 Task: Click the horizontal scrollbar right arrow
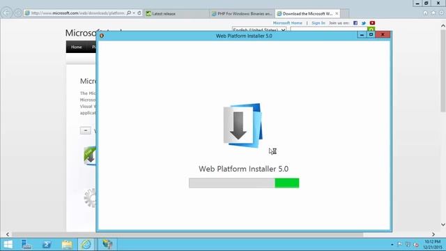point(433,234)
